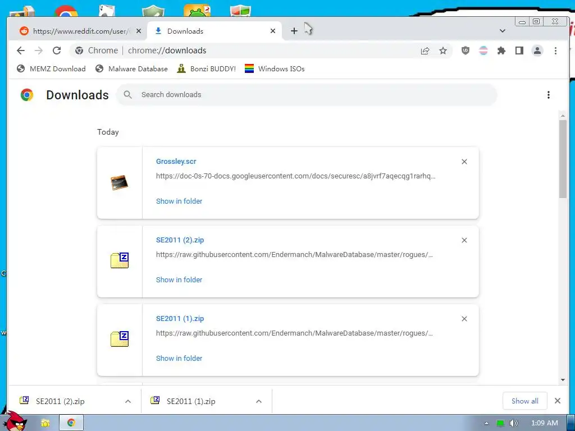This screenshot has width=575, height=431.
Task: Click the SE2011 (2).zip githubusercontent URL text
Action: (294, 255)
